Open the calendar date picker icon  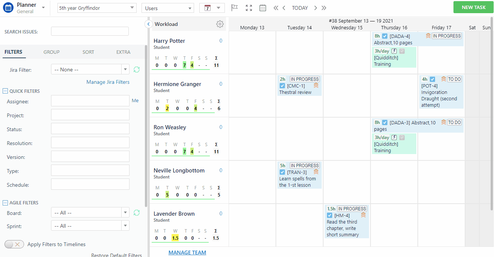[263, 8]
